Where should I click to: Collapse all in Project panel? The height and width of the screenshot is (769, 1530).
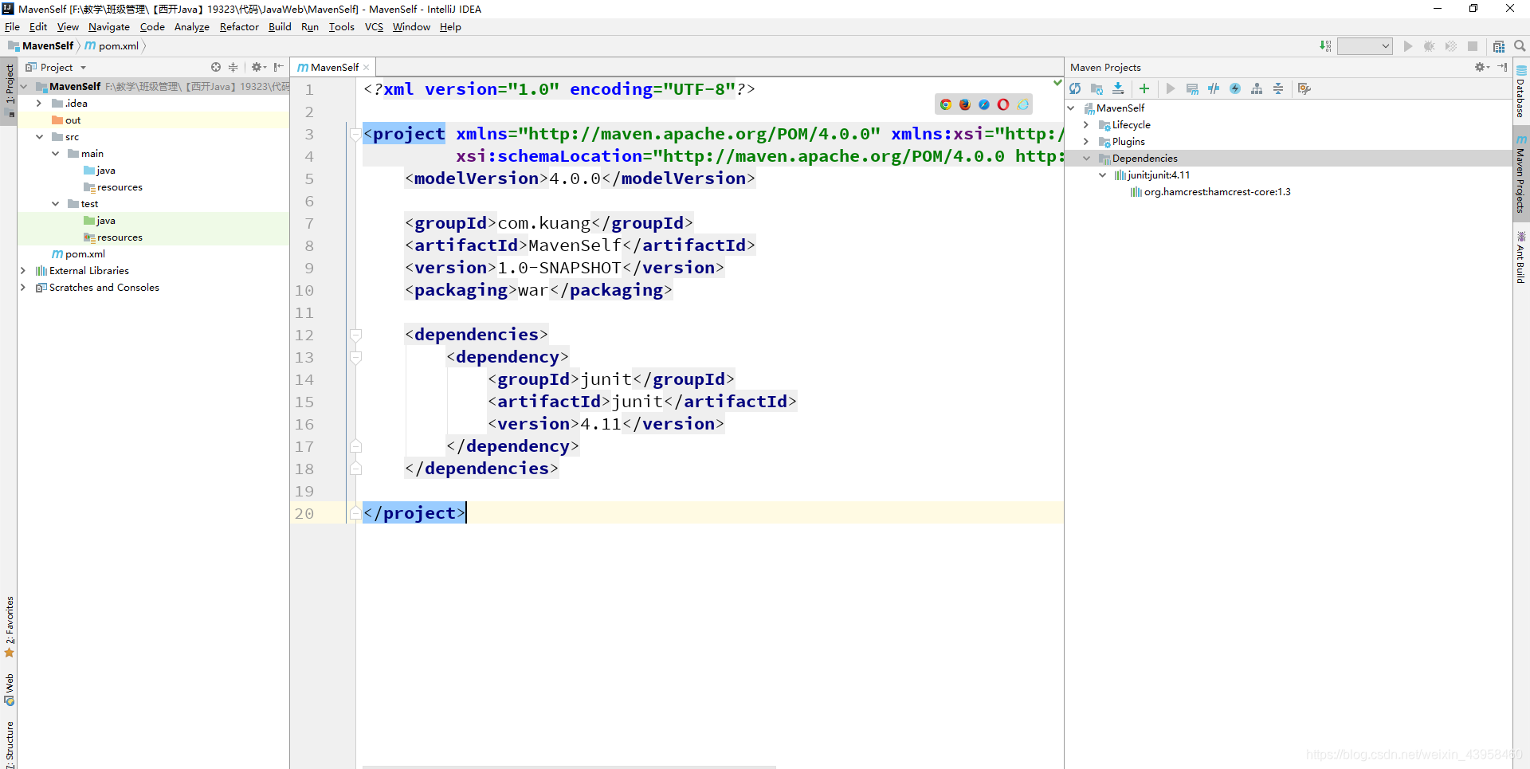tap(233, 67)
